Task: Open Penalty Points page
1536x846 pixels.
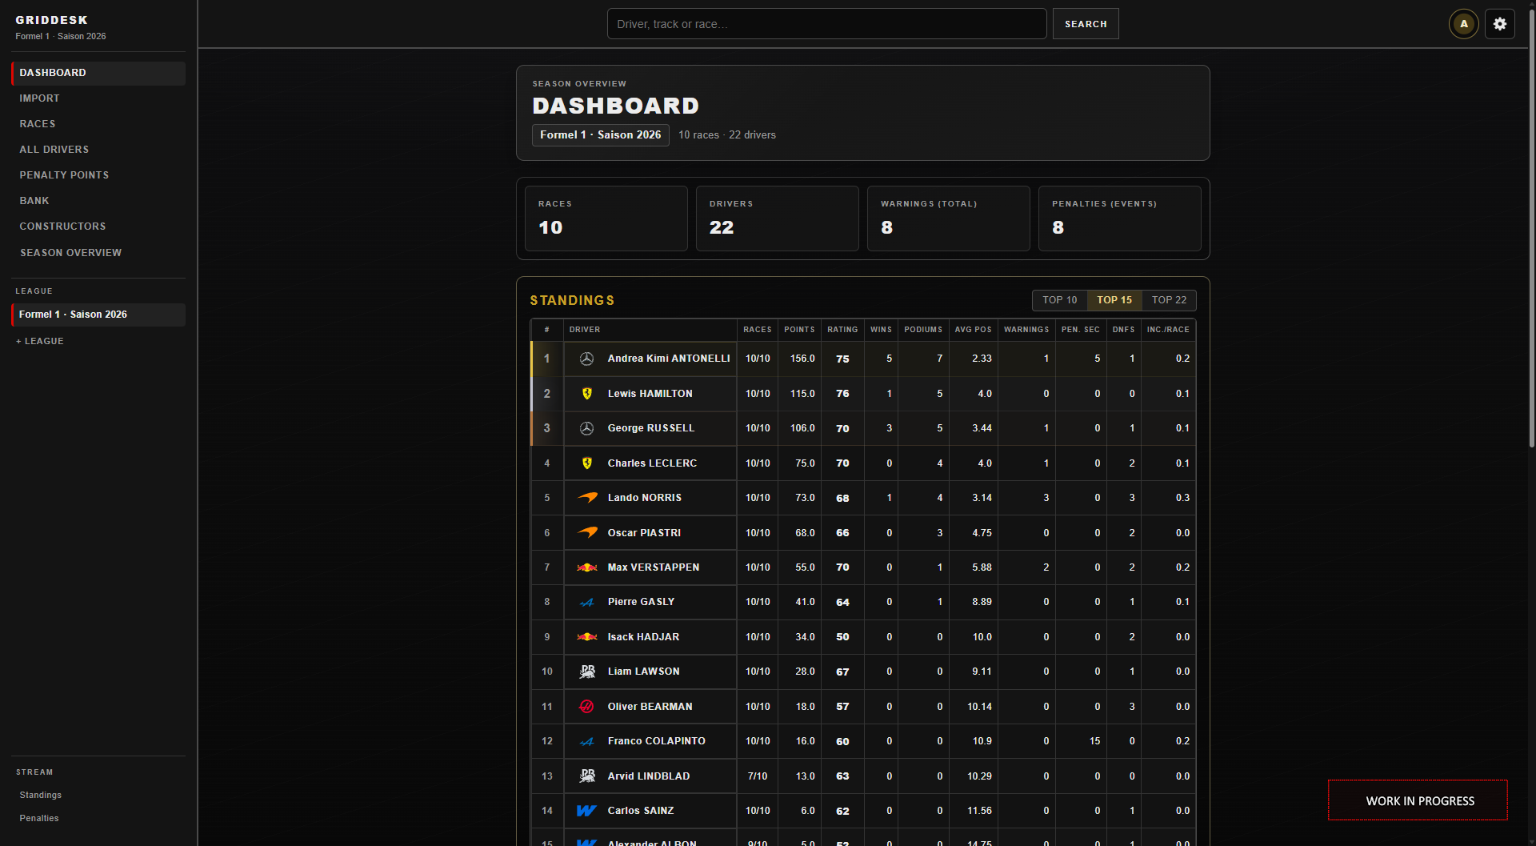Action: tap(98, 175)
